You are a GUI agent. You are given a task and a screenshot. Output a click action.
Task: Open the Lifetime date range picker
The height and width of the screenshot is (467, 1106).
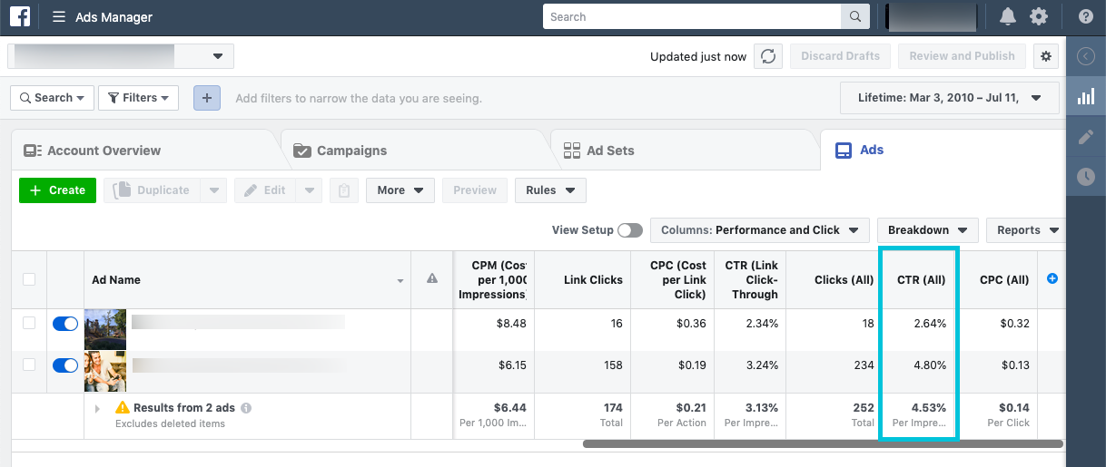(950, 98)
